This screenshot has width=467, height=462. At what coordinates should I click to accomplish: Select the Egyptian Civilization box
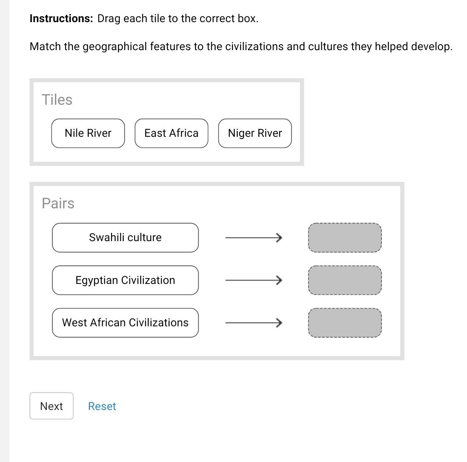click(125, 280)
